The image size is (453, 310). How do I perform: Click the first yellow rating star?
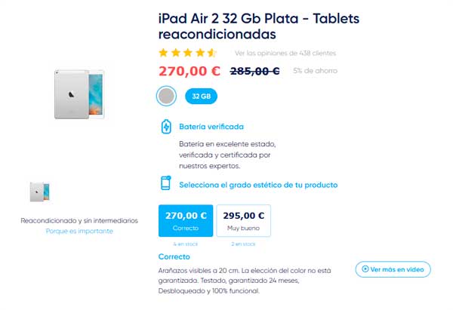[163, 53]
